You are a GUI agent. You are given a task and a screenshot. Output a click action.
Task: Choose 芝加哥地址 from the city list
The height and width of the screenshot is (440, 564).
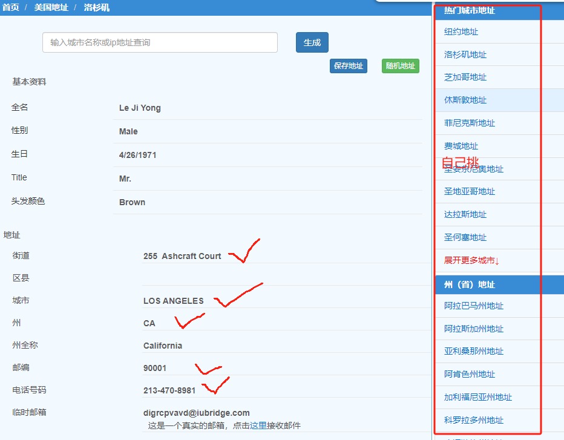click(465, 77)
